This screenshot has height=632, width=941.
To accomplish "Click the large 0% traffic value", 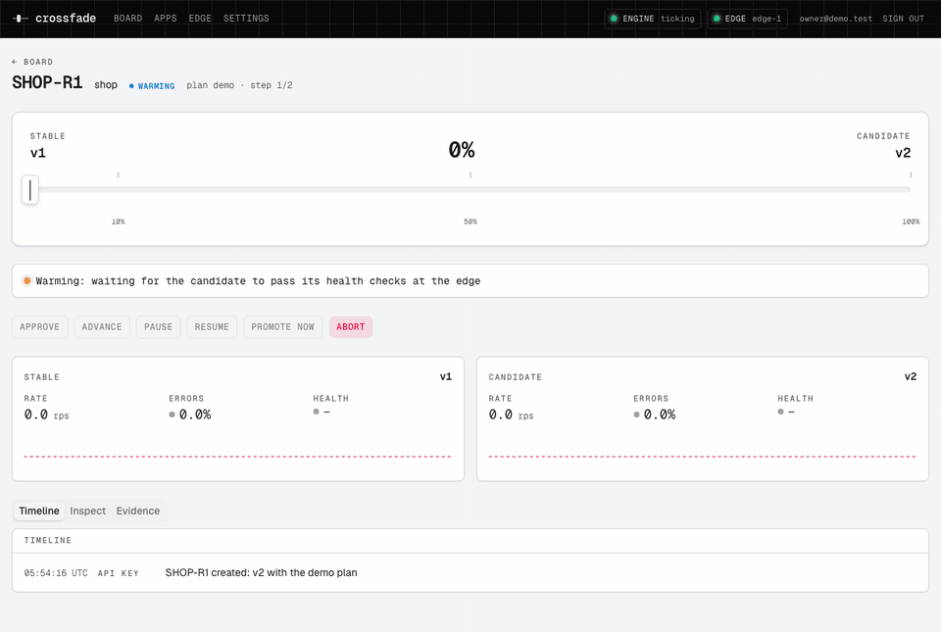I will (462, 150).
